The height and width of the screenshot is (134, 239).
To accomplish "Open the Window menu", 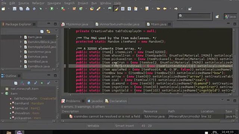I will (105, 3).
